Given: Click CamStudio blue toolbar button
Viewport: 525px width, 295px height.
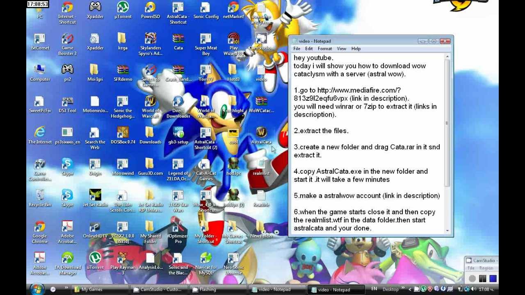Looking at the screenshot, I should (x=493, y=279).
